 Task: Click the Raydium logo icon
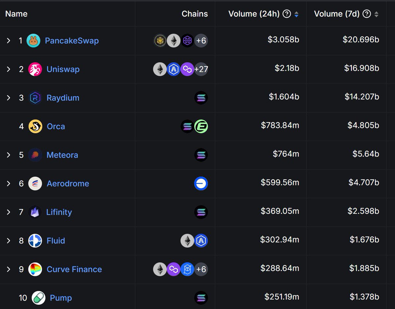tap(35, 98)
